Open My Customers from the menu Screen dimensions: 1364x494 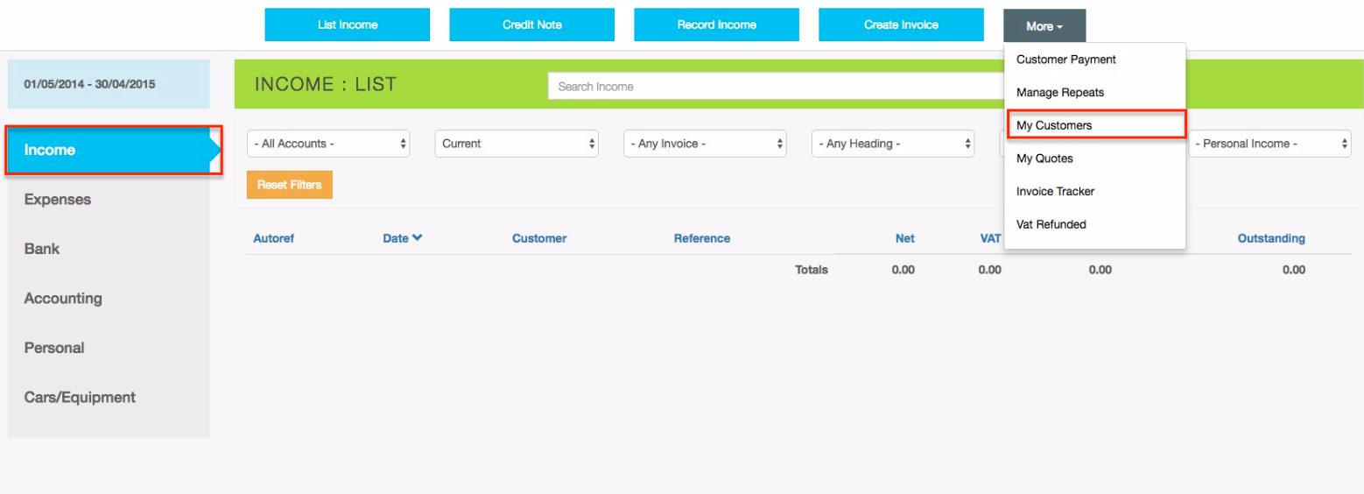[1053, 125]
